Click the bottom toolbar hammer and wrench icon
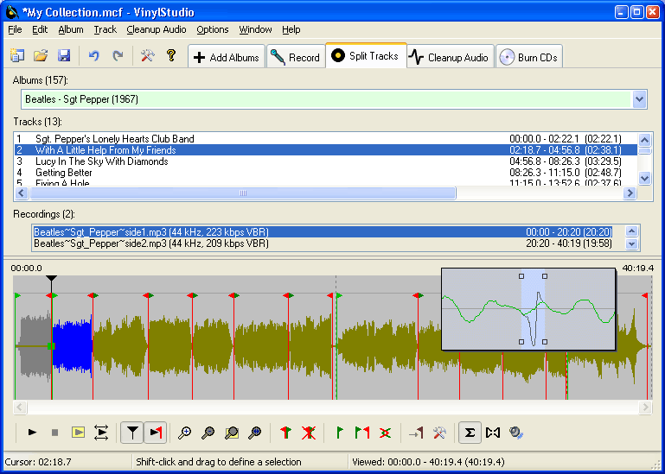 [439, 433]
